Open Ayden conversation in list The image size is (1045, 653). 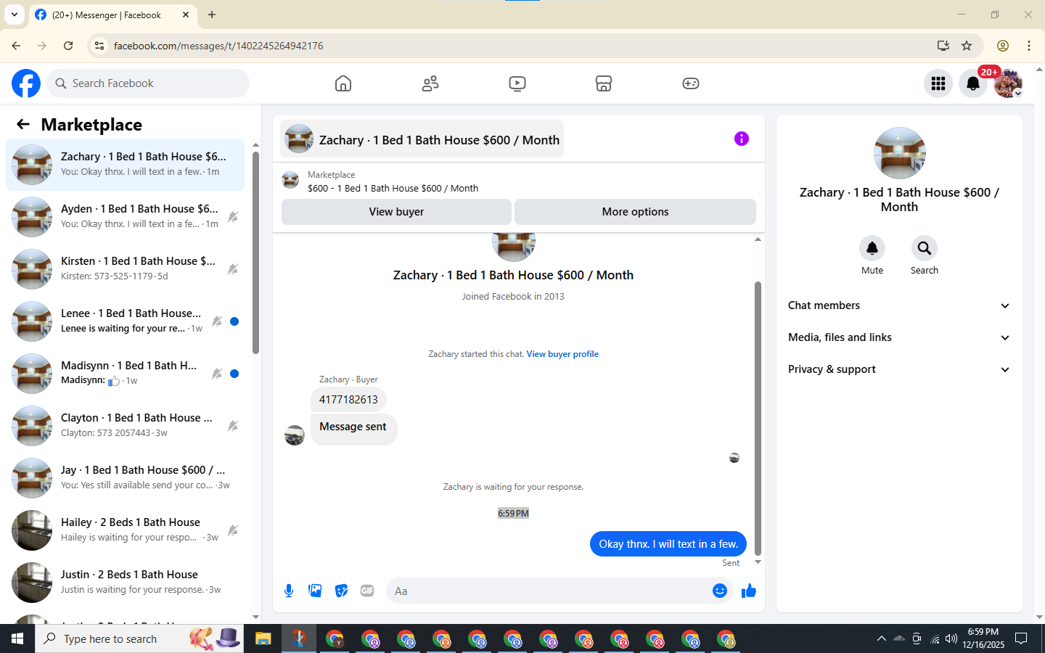pyautogui.click(x=125, y=217)
